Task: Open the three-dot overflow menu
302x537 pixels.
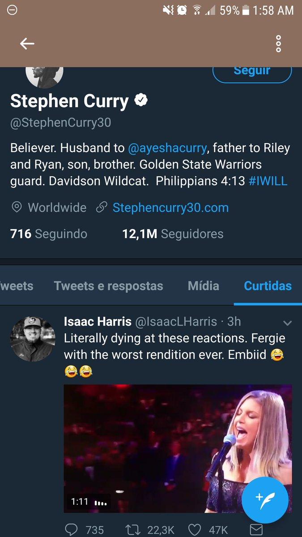Action: click(x=278, y=43)
